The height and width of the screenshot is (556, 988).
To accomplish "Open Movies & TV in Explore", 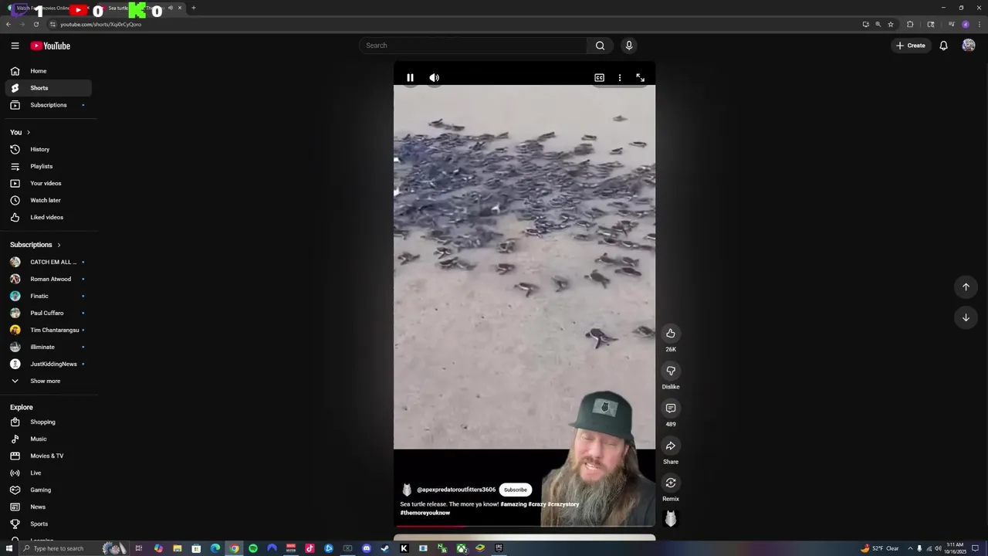I will click(49, 456).
